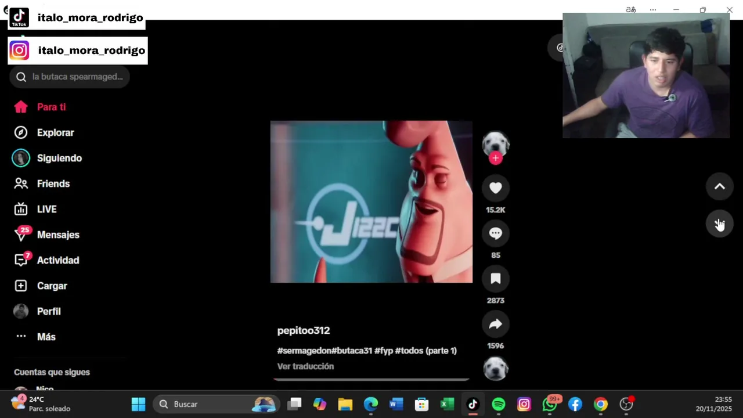Click the search field 'la butaca spearmaged...'
This screenshot has width=743, height=418.
[70, 77]
